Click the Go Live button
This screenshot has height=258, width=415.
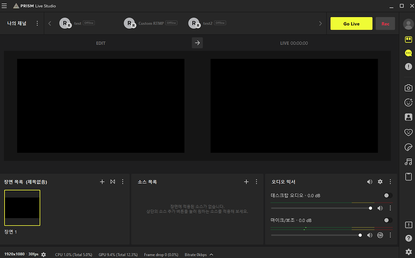[x=351, y=24]
